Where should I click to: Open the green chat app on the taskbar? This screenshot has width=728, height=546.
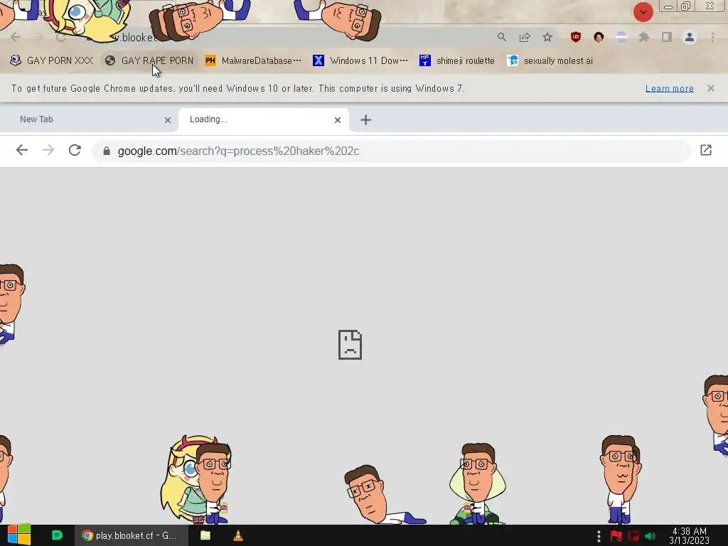pos(57,535)
